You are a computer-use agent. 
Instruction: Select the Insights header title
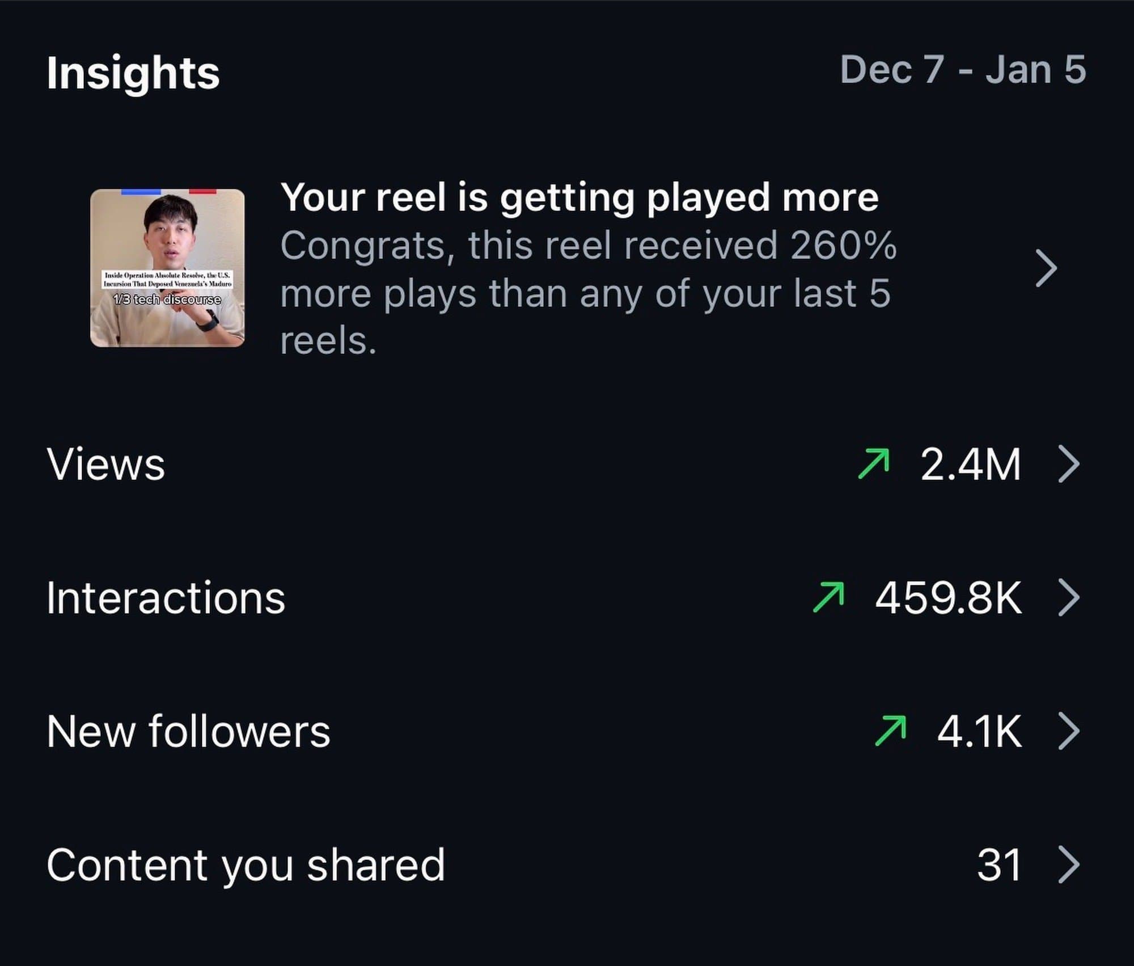(x=132, y=73)
